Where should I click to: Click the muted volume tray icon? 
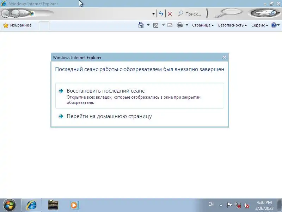pyautogui.click(x=246, y=205)
